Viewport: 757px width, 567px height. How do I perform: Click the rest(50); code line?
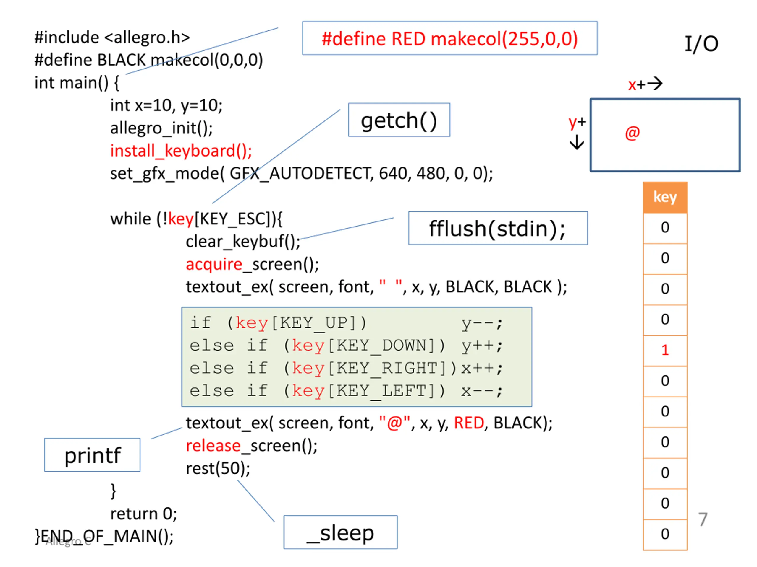(x=218, y=468)
